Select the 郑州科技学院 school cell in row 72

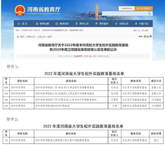(x=22, y=140)
